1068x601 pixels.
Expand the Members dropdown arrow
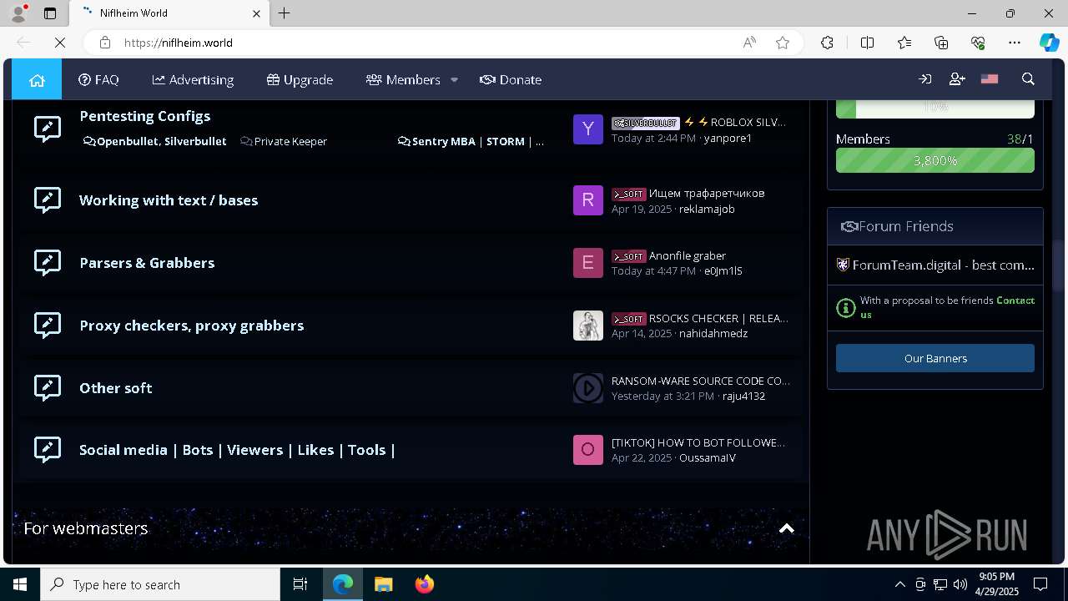pyautogui.click(x=455, y=79)
